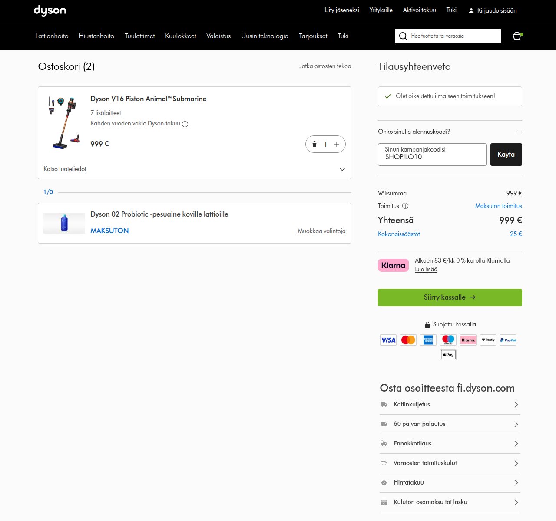Open the Hiustenhoito menu
556x521 pixels.
pos(96,36)
